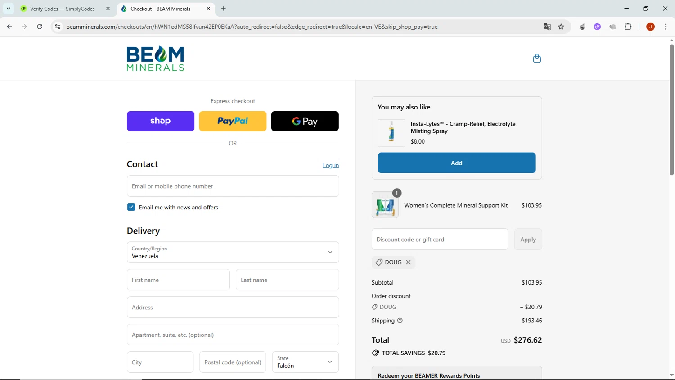
Task: Pay with Google Pay button
Action: [305, 121]
